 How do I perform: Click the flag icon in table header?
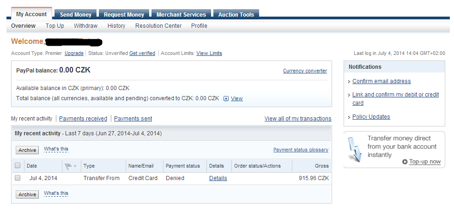pos(67,166)
